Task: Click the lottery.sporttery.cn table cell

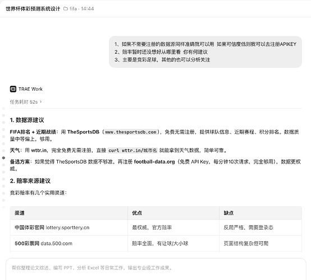Action: 69,227
